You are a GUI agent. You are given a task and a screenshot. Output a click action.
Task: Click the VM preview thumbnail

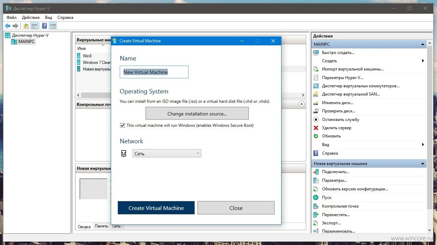[x=94, y=189]
